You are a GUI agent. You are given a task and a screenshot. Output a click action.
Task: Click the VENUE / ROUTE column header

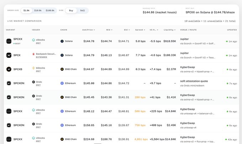[188, 30]
